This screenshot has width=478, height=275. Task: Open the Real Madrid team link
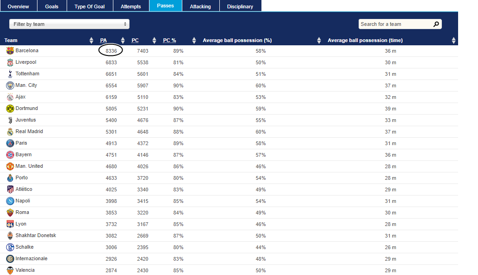[29, 132]
